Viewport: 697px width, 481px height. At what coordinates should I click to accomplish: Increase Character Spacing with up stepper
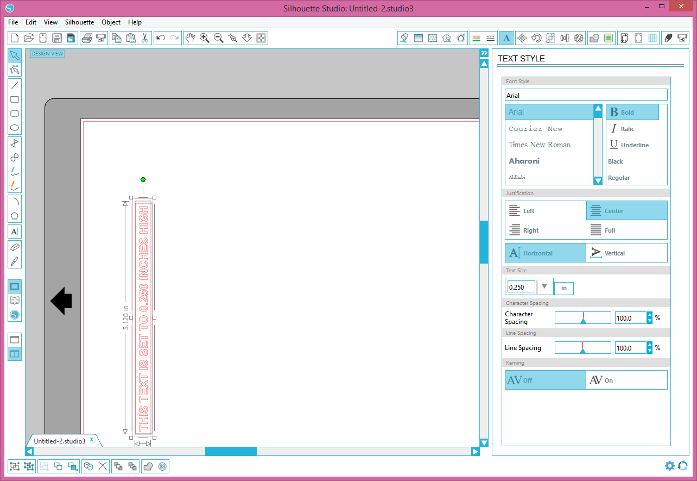pyautogui.click(x=650, y=315)
